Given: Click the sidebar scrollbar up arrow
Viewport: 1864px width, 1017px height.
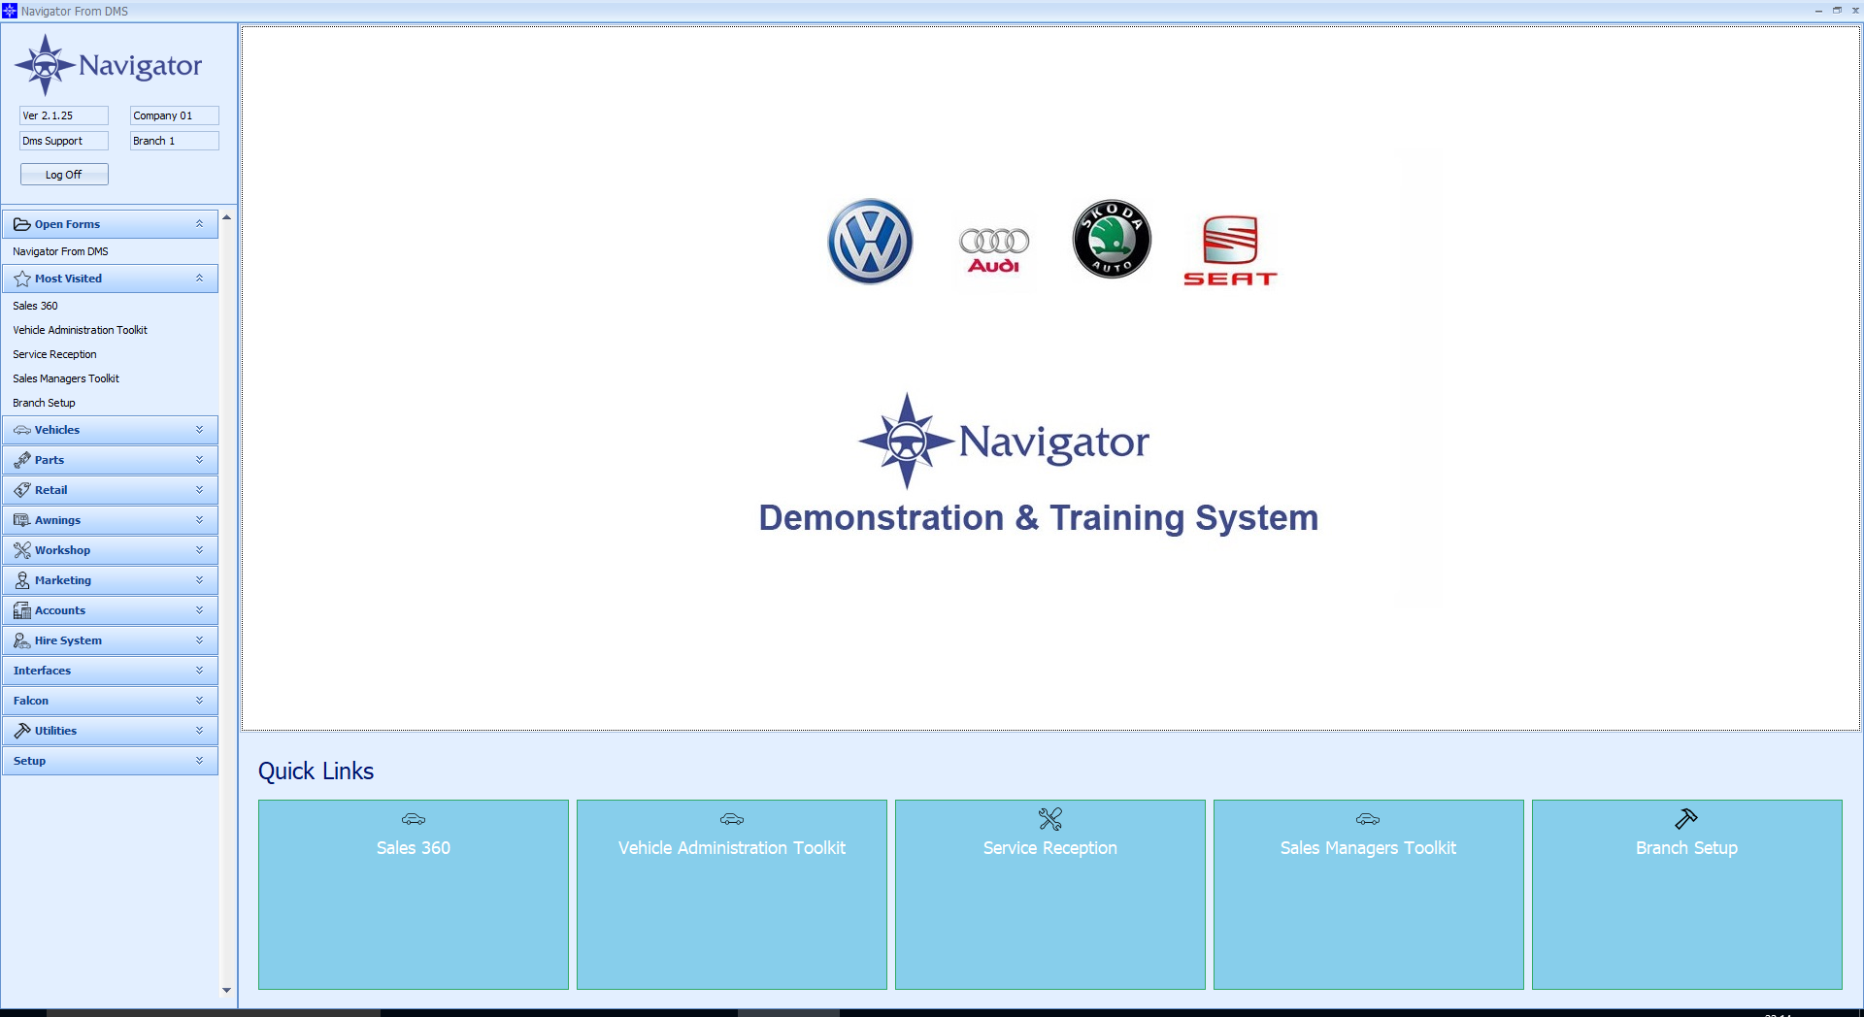Looking at the screenshot, I should point(226,217).
